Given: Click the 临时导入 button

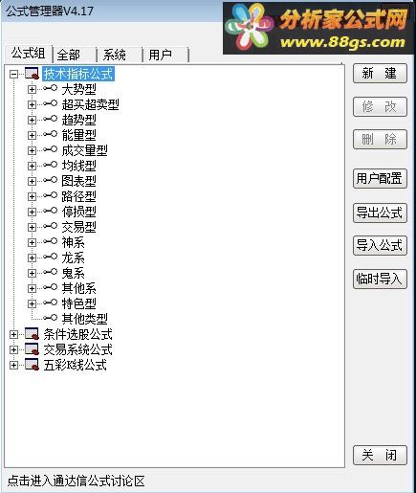Looking at the screenshot, I should point(380,280).
